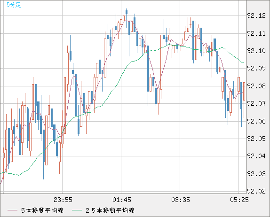Click the 92.06 price axis label
The image size is (270, 217).
[x=256, y=121]
